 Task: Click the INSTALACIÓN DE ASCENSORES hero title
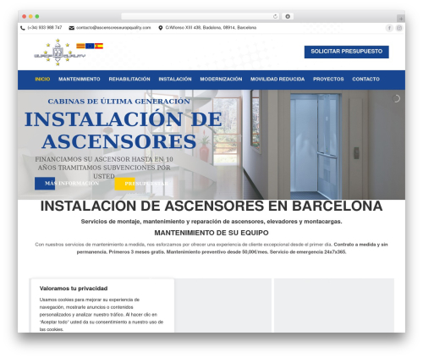pyautogui.click(x=123, y=130)
